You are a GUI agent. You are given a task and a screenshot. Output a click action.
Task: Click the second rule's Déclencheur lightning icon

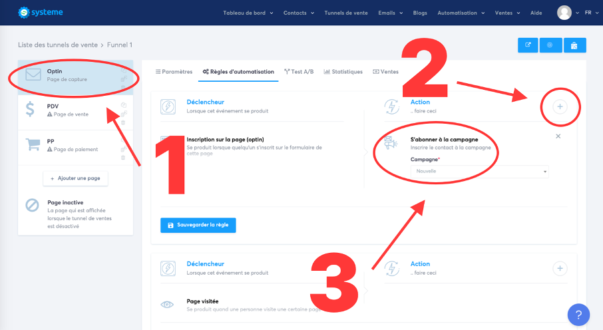(x=168, y=269)
